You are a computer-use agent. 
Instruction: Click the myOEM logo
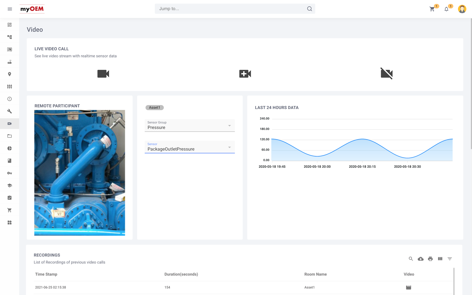coord(32,9)
